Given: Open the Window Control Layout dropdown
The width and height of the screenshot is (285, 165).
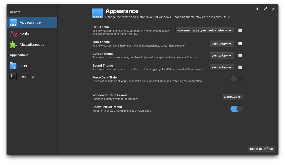Looking at the screenshot, I should 232,97.
